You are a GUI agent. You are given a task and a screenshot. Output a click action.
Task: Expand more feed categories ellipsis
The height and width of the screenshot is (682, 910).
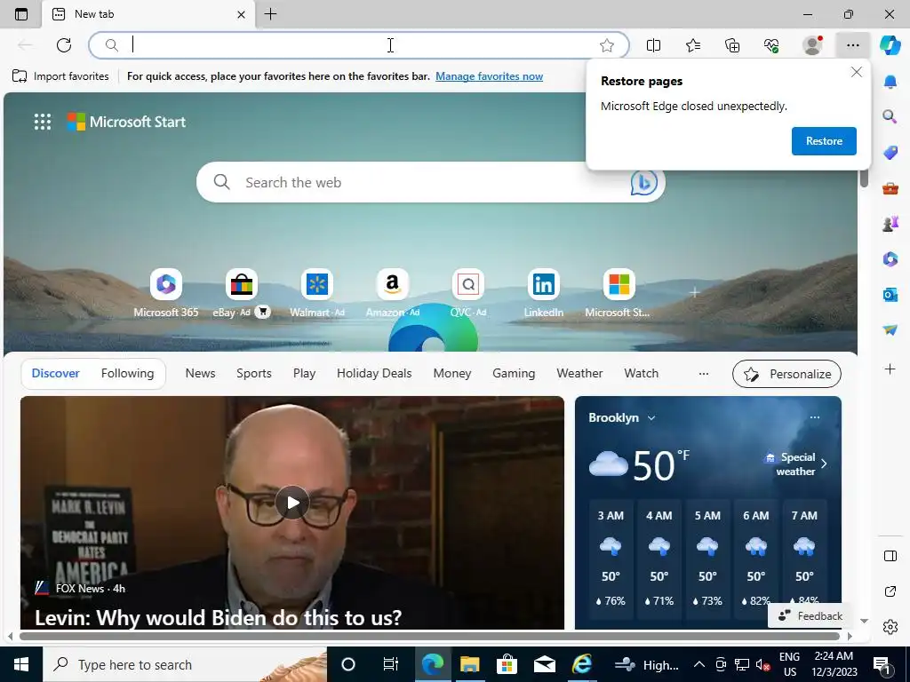coord(704,374)
